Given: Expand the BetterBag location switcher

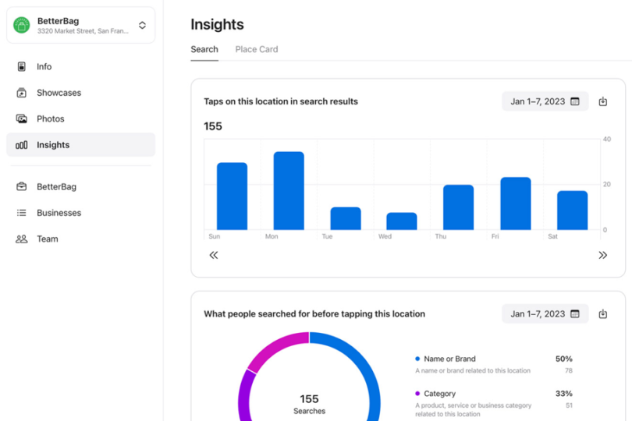Looking at the screenshot, I should click(142, 26).
